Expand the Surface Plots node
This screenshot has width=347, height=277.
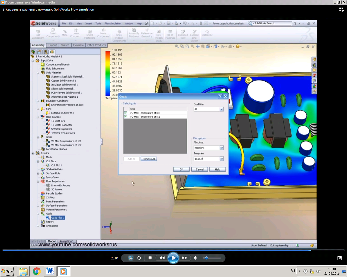[38, 174]
